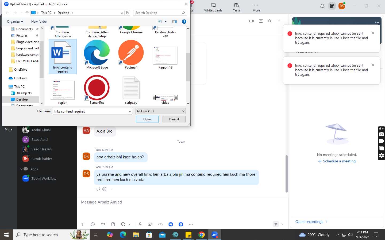The height and width of the screenshot is (240, 385).
Task: Toggle the calendar panel icon
Action: (x=332, y=6)
